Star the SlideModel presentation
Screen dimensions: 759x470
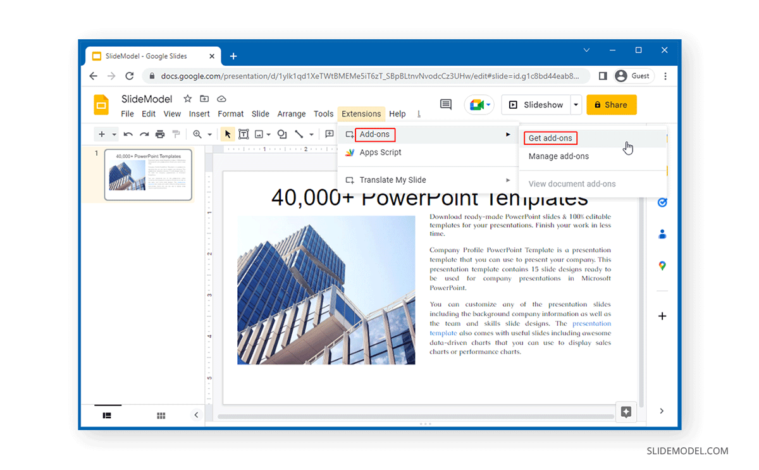[187, 99]
